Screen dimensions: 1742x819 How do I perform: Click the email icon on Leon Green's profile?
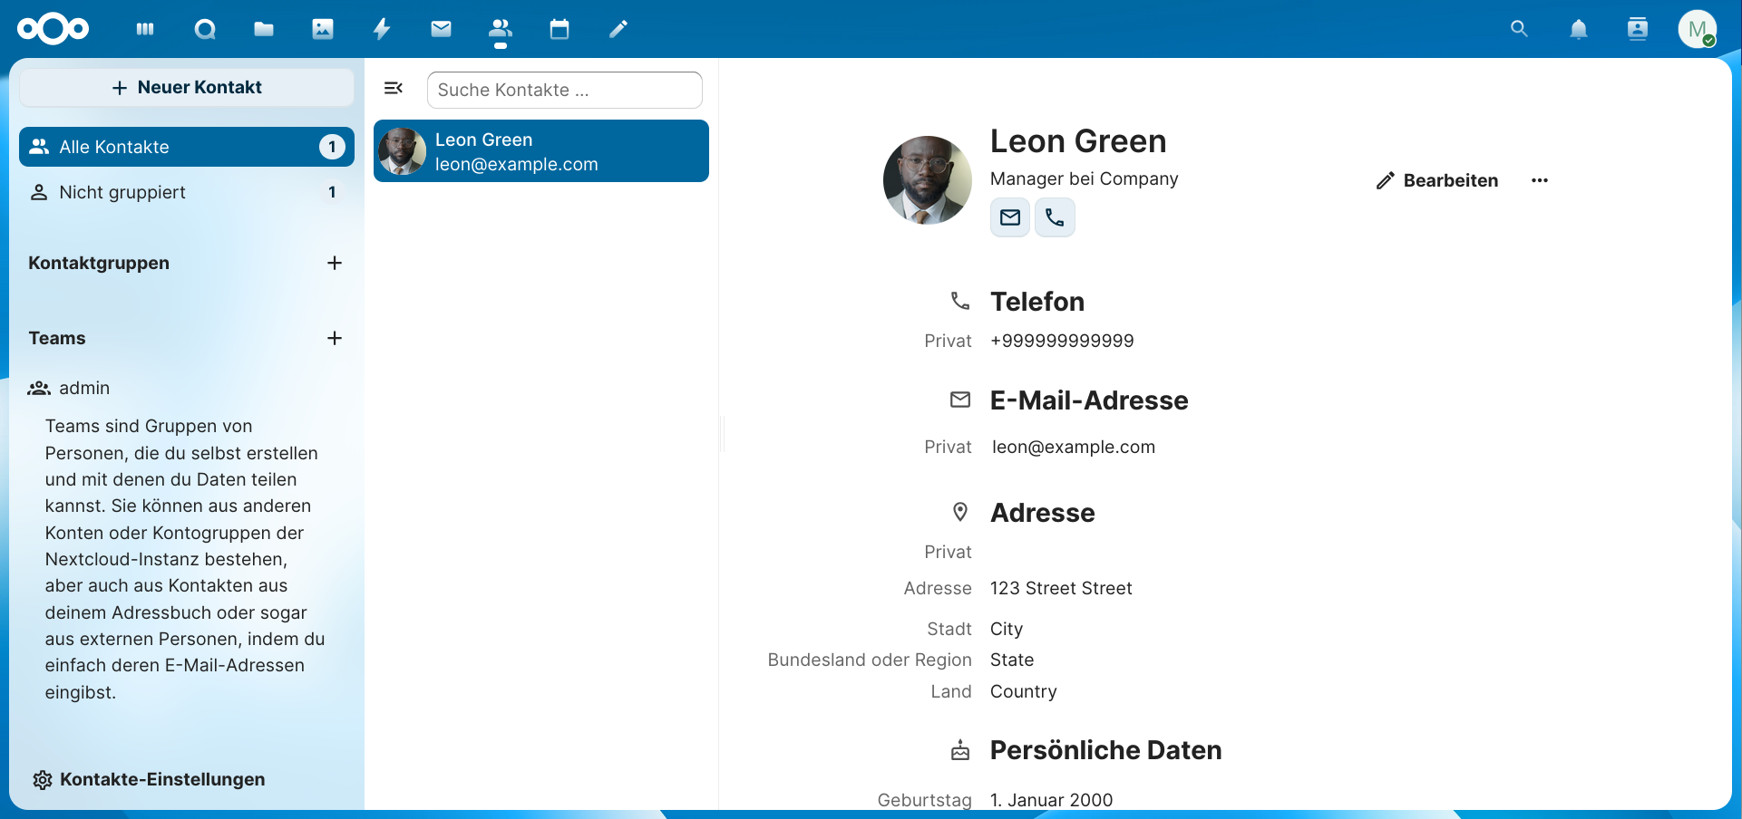click(1009, 217)
